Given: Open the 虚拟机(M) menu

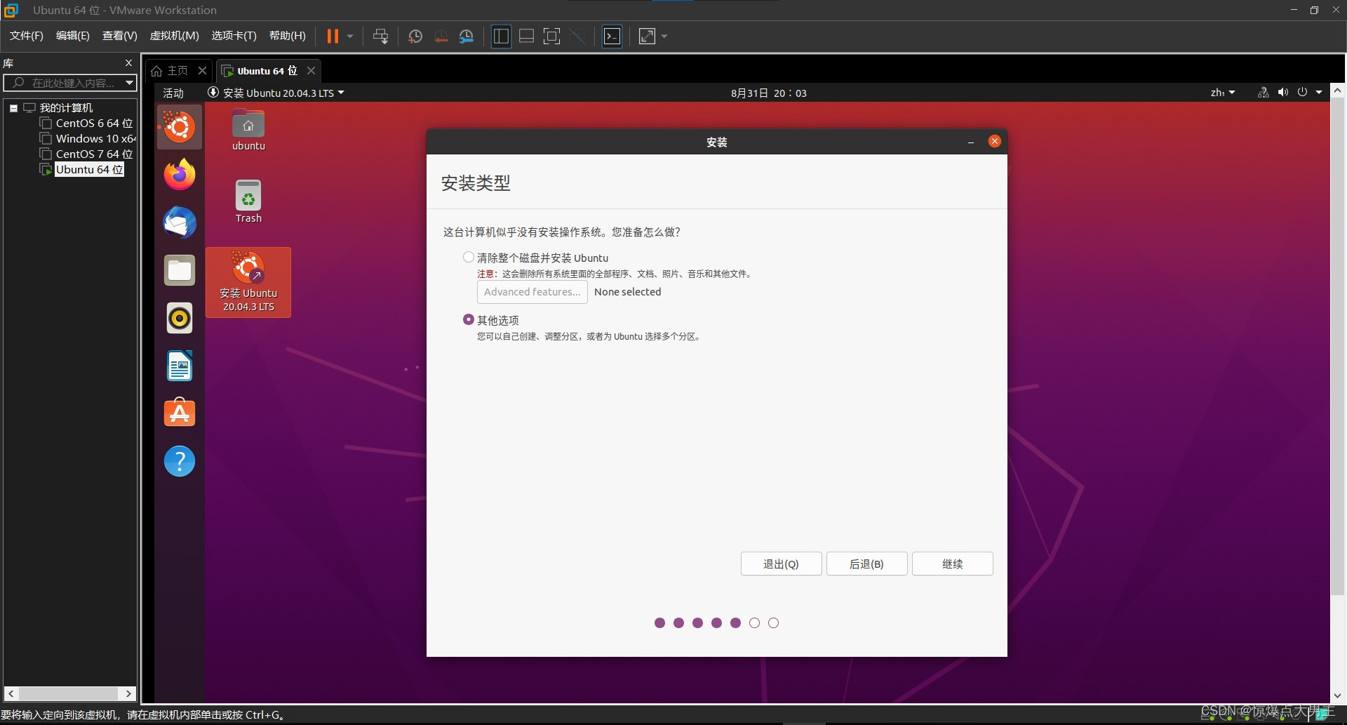Looking at the screenshot, I should [x=174, y=36].
